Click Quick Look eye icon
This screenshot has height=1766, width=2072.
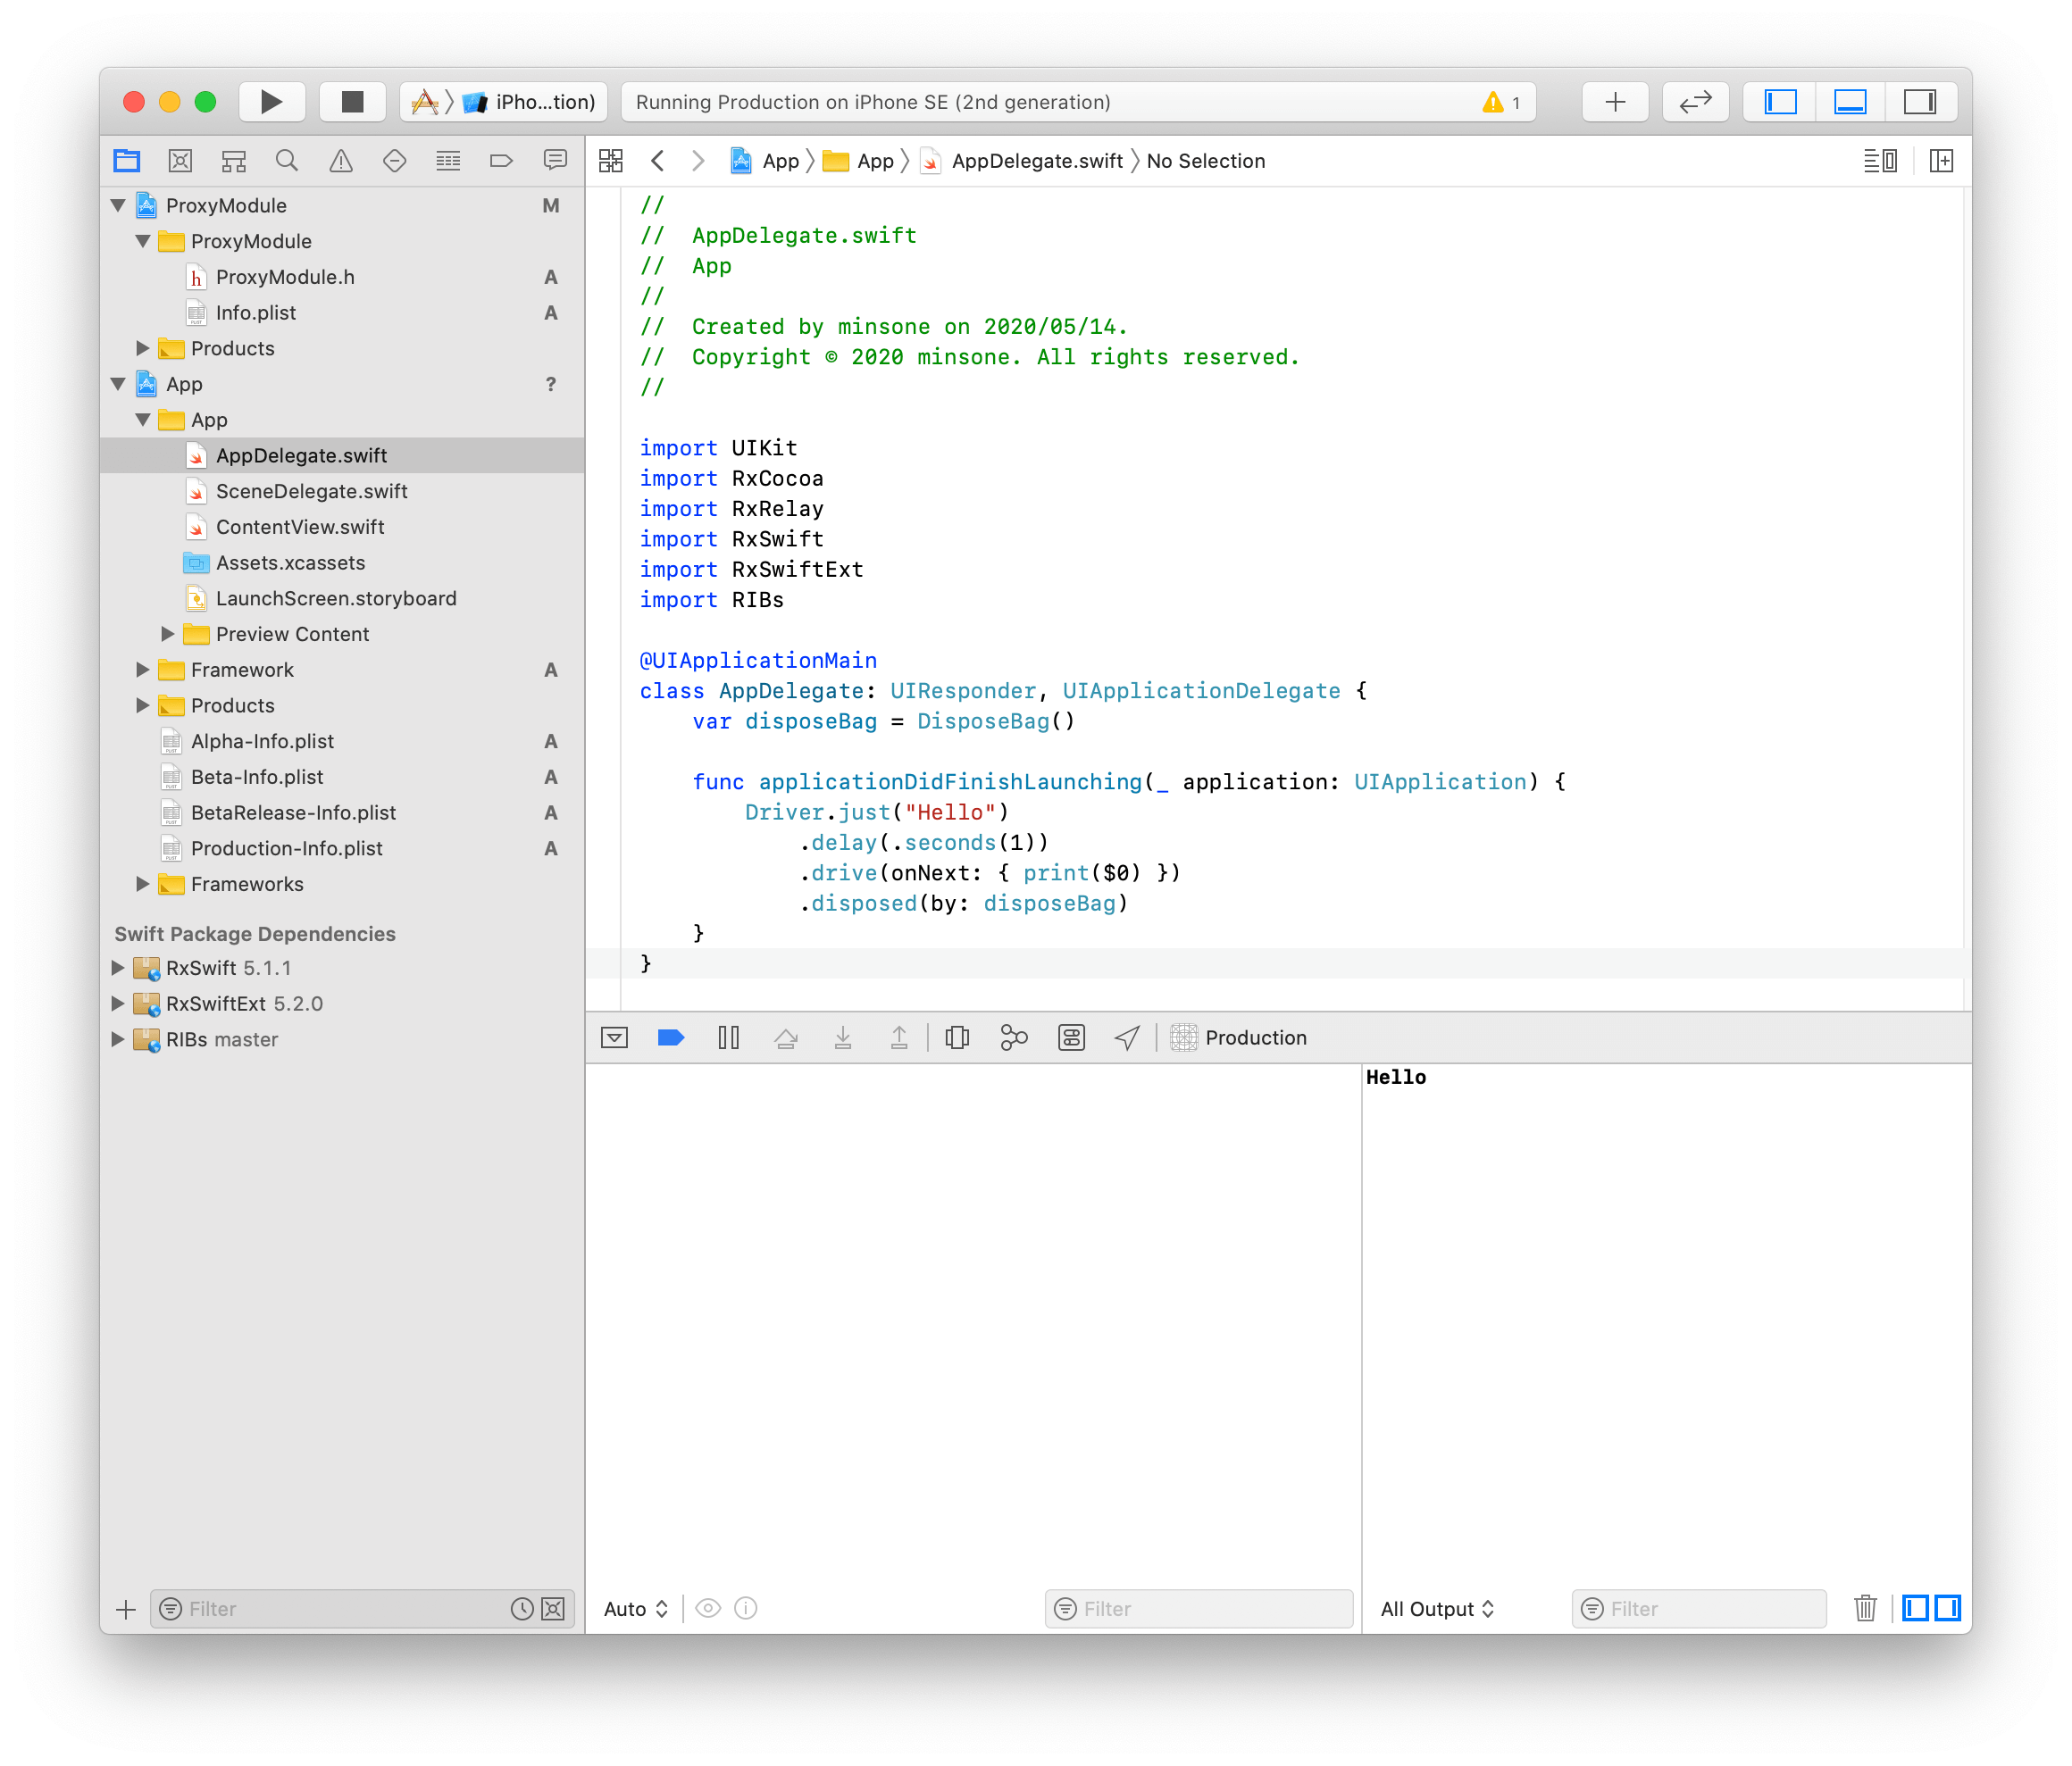[708, 1609]
